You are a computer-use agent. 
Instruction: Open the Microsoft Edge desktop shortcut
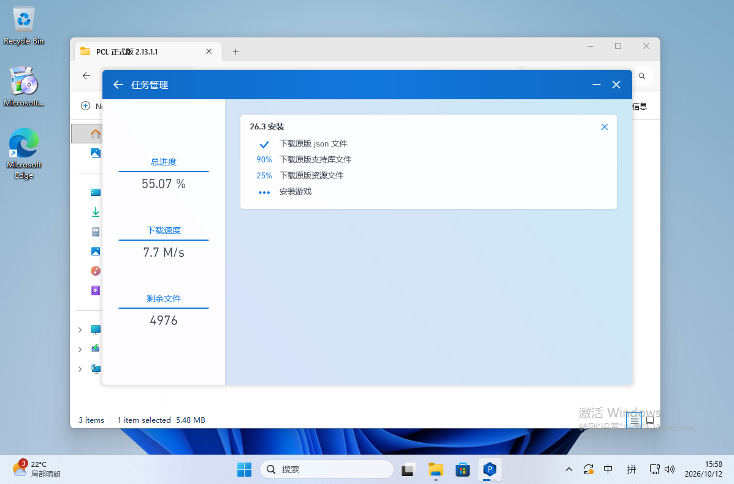point(23,153)
